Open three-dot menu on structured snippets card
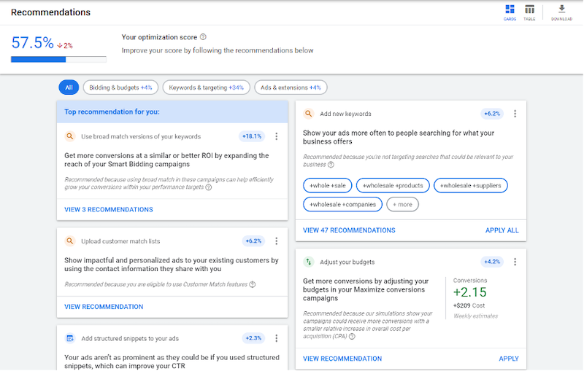The image size is (584, 371). click(x=276, y=338)
